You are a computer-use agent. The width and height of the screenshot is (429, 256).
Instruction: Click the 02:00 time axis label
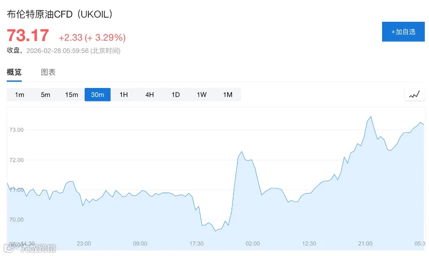click(x=253, y=243)
